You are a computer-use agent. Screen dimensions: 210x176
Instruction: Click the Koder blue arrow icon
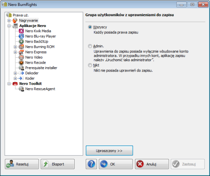click(x=21, y=78)
